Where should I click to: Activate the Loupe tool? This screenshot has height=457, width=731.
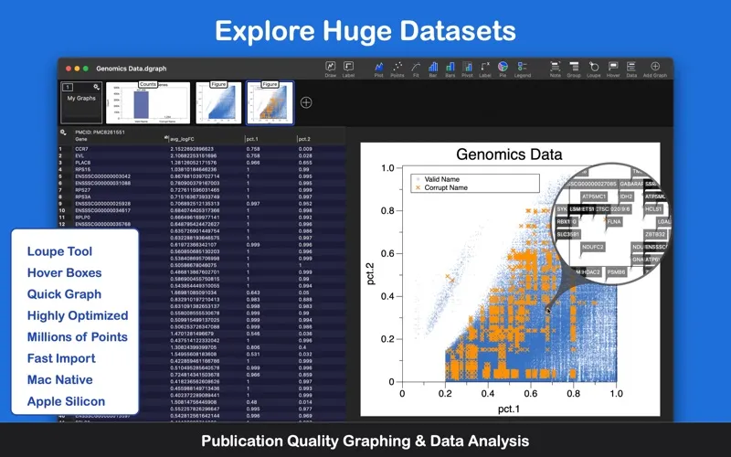point(594,69)
